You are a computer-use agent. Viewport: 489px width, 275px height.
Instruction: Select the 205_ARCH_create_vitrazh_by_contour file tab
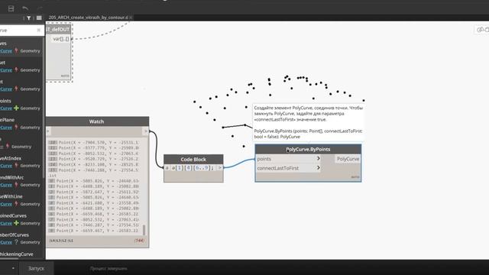pyautogui.click(x=89, y=18)
